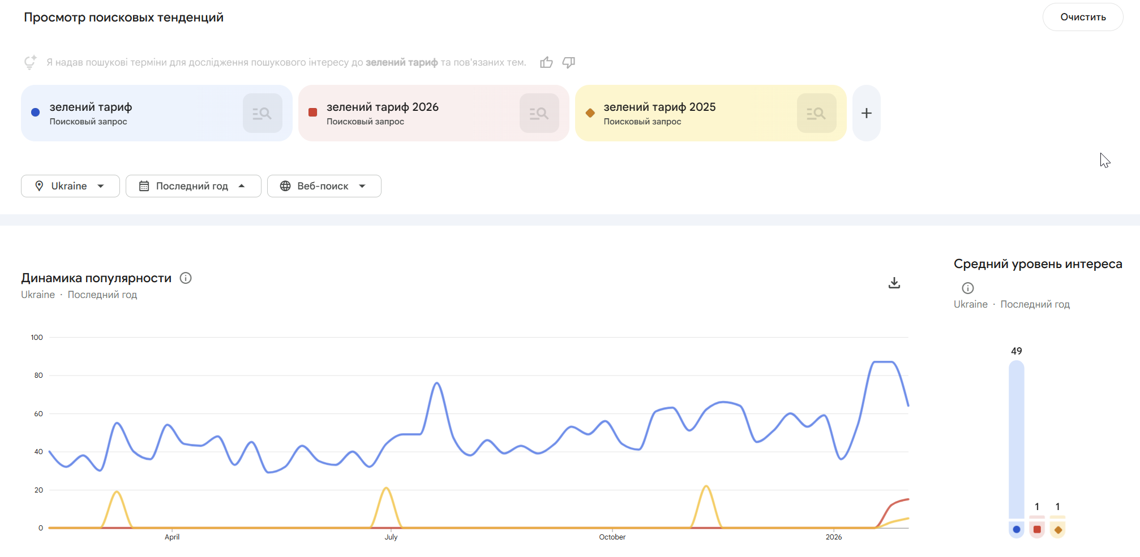Click the thumbs up feedback icon
This screenshot has width=1140, height=557.
(546, 62)
